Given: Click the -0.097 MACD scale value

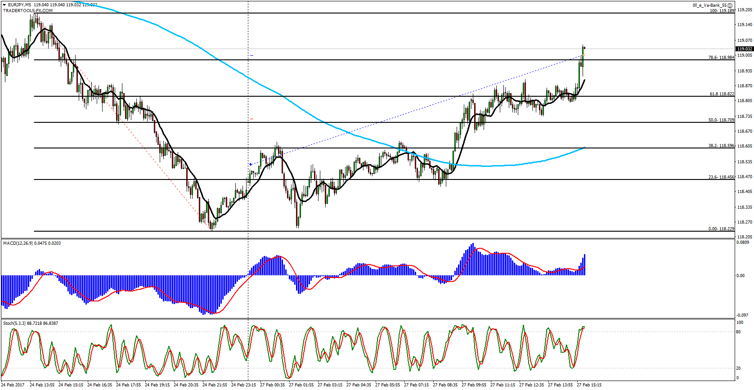Looking at the screenshot, I should coord(743,315).
